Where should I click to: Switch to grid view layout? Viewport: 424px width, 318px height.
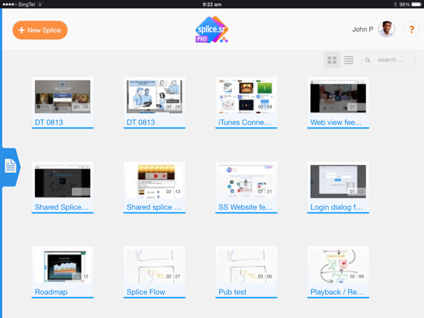coord(333,60)
